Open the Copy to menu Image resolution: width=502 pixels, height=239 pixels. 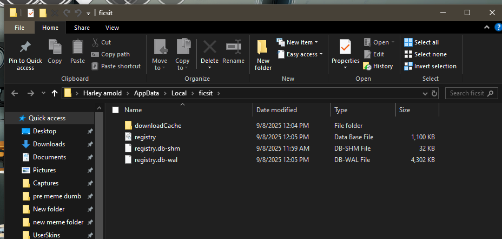pyautogui.click(x=182, y=55)
